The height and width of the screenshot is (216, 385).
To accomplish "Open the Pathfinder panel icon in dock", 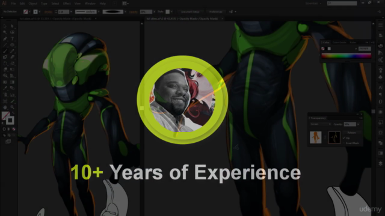I will click(380, 143).
